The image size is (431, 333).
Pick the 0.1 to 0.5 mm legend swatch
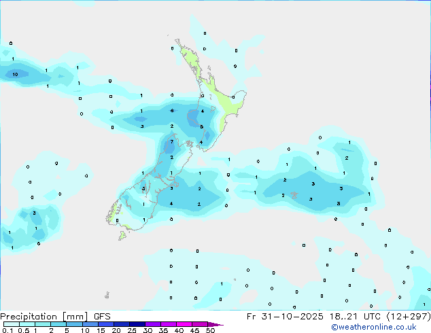coord(12,324)
